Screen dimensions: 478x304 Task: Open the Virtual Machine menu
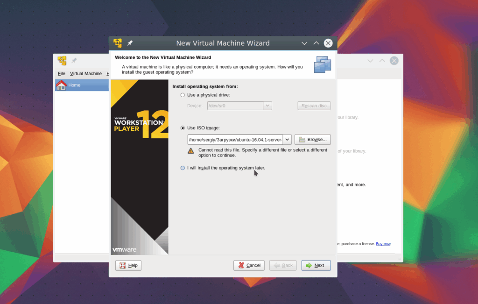click(86, 74)
